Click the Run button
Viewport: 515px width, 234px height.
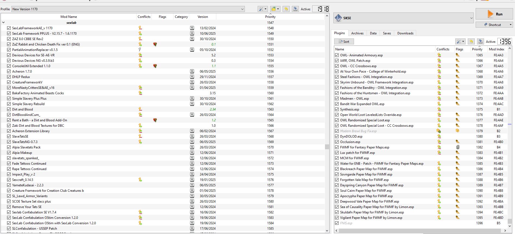click(494, 14)
